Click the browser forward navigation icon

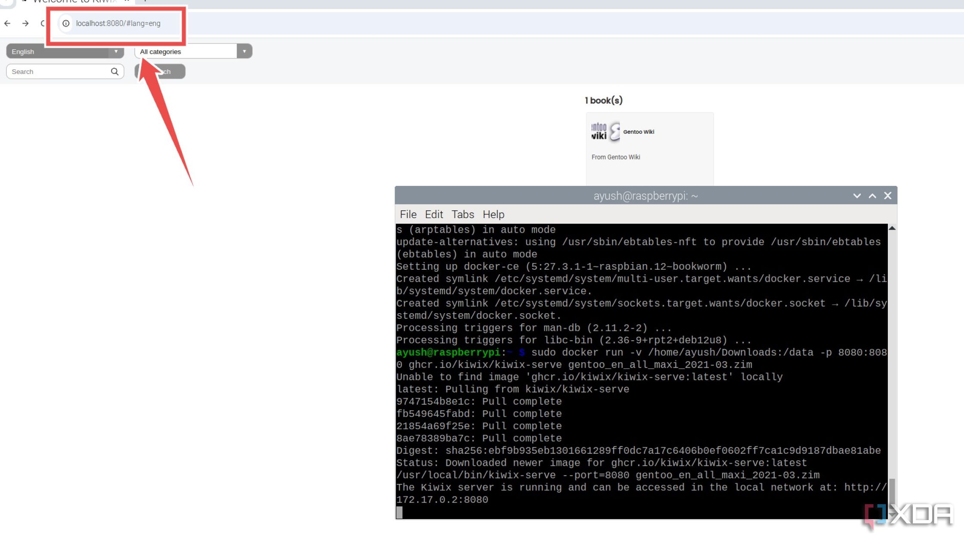click(25, 23)
